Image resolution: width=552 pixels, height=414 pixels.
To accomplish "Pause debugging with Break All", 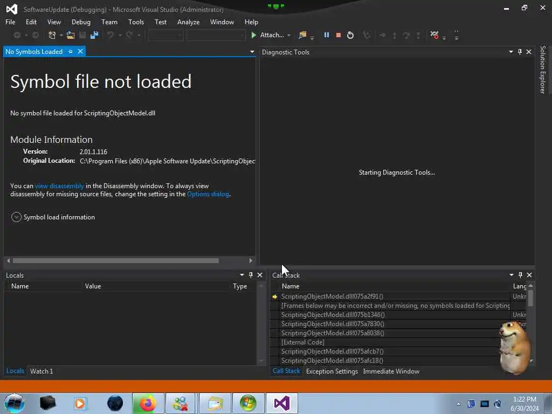I will coord(327,35).
